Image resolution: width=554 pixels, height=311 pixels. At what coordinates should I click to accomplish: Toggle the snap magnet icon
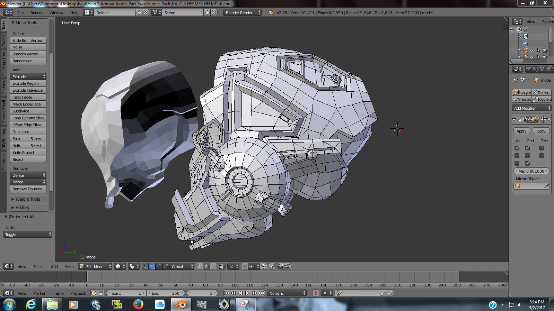[245, 266]
